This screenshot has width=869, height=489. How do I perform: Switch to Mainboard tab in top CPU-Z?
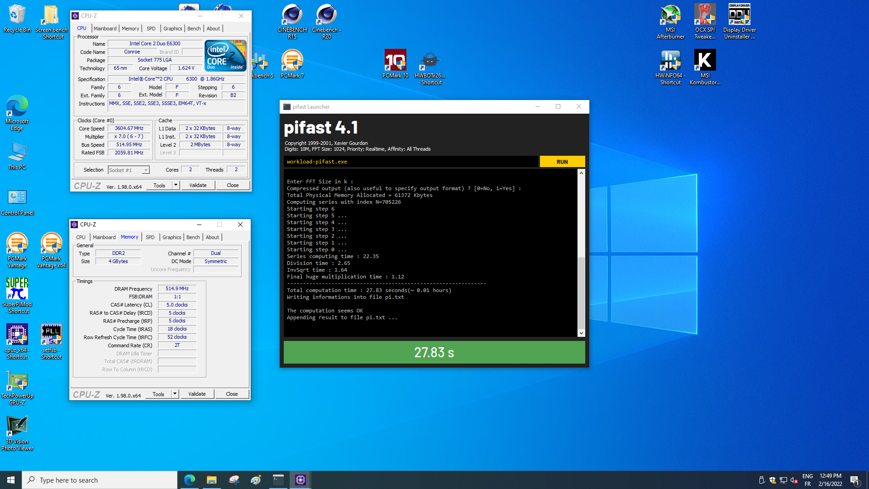click(105, 29)
